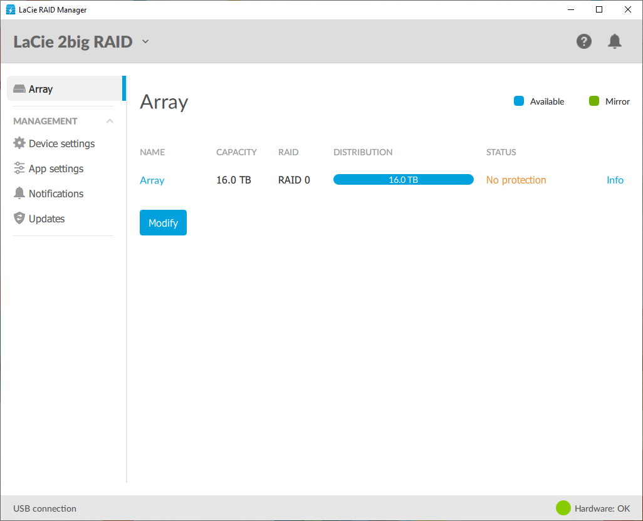
Task: Expand the LaCie 2big RAID device dropdown
Action: [145, 41]
